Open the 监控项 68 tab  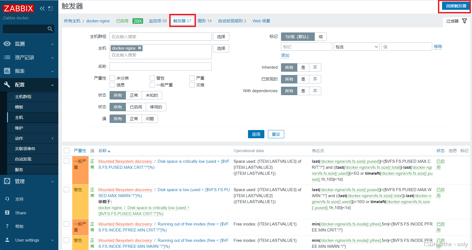(x=158, y=21)
